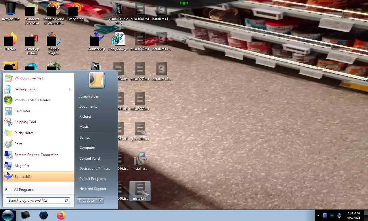368x221 pixels.
Task: Click the taskbar clock showing 2:04 AM
Action: (x=353, y=216)
